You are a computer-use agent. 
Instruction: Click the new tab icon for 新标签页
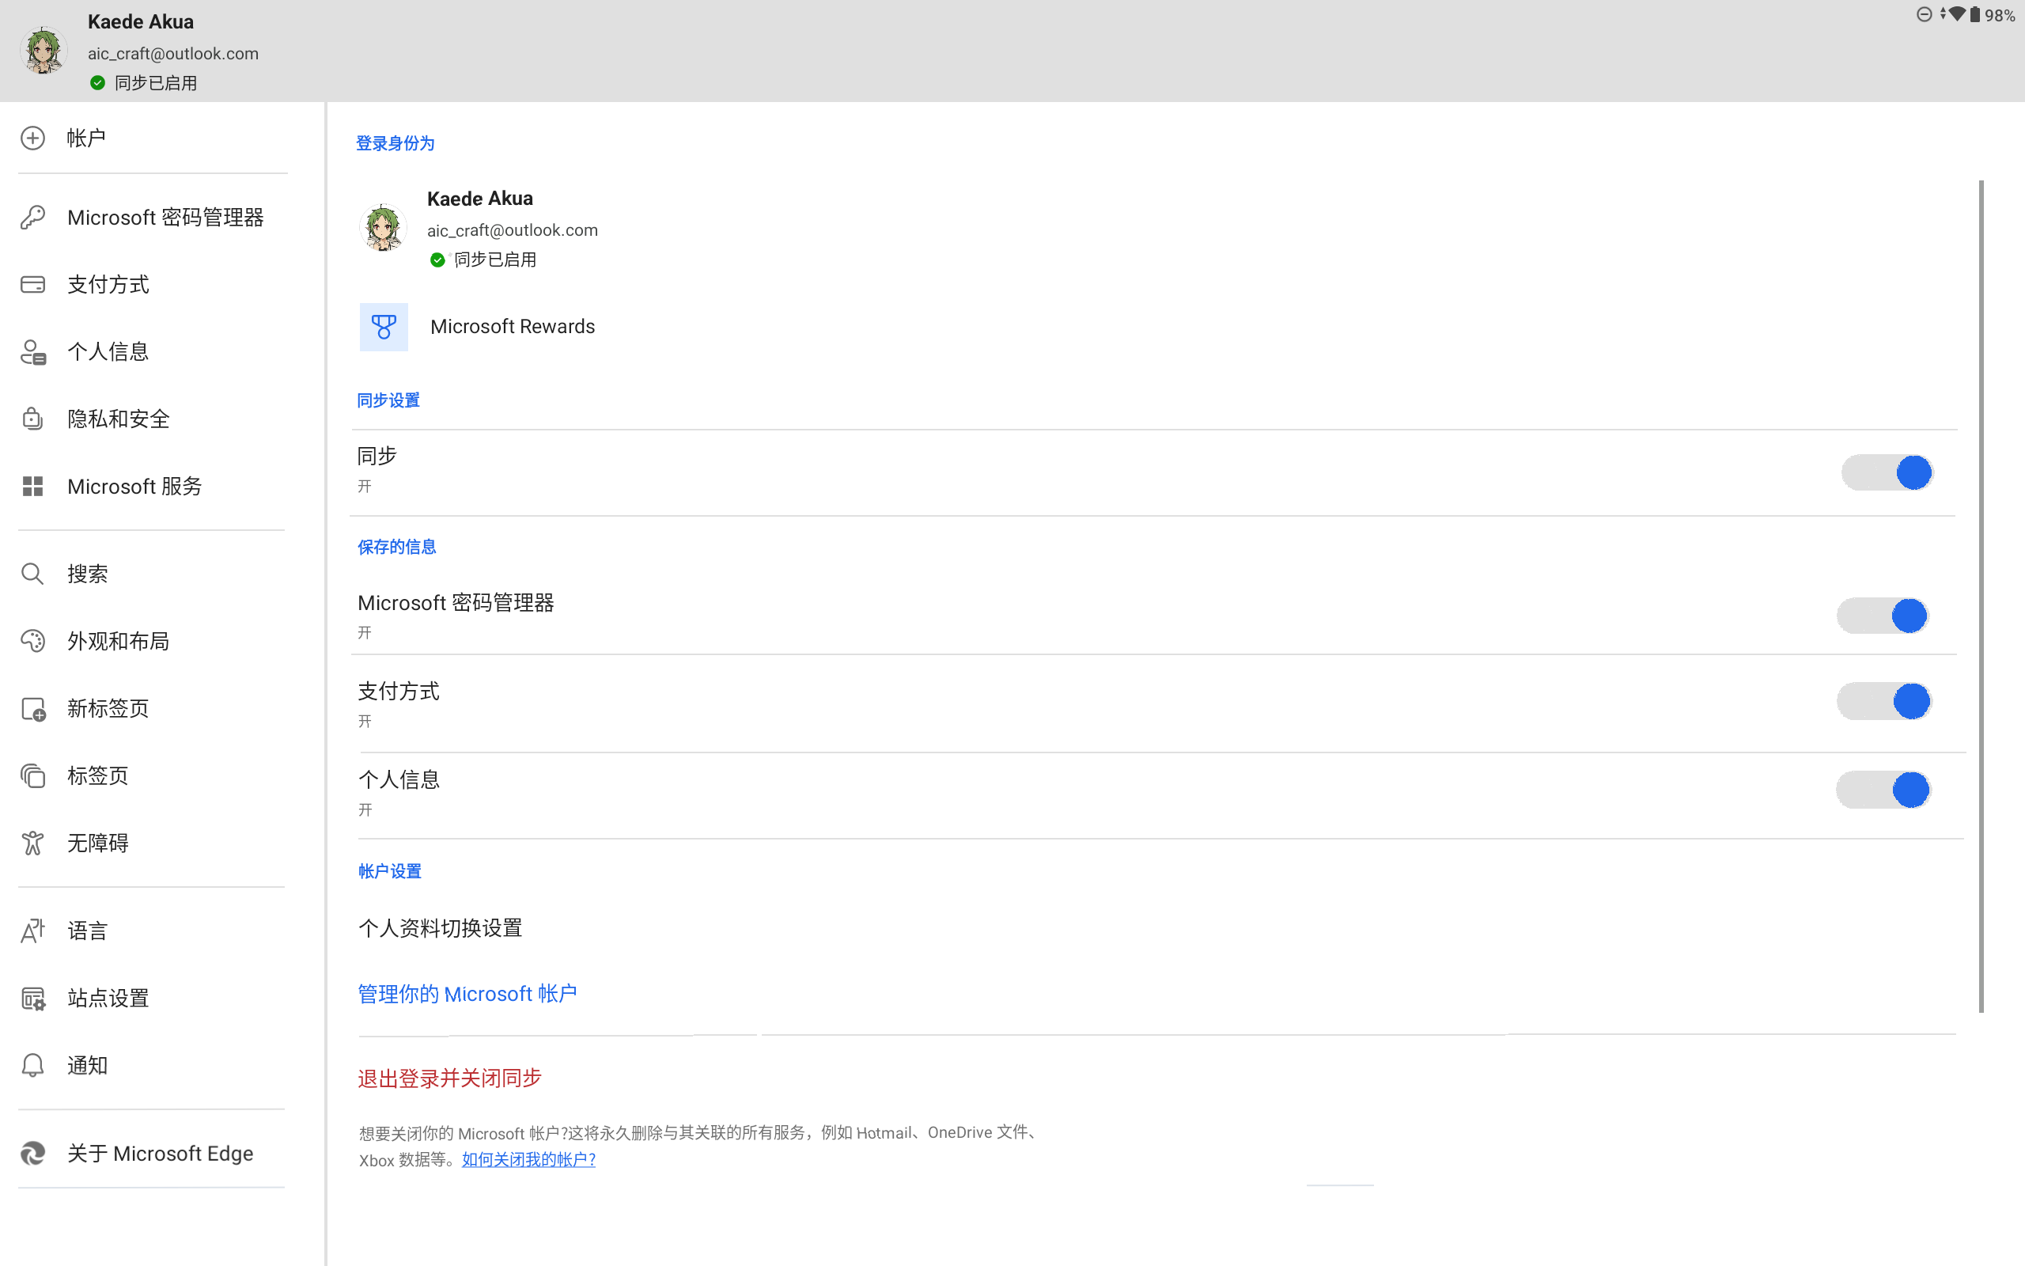click(33, 709)
